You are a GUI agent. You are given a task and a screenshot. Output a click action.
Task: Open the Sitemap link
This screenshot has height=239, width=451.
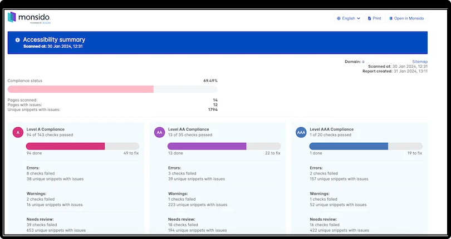pos(420,61)
